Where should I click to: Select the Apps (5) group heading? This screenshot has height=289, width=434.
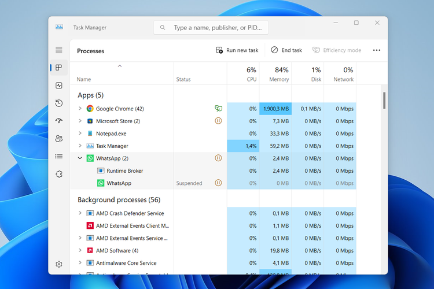click(90, 95)
